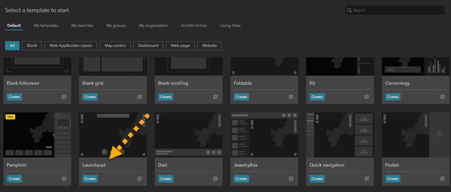This screenshot has width=451, height=192.
Task: Filter templates by Website
Action: [210, 45]
